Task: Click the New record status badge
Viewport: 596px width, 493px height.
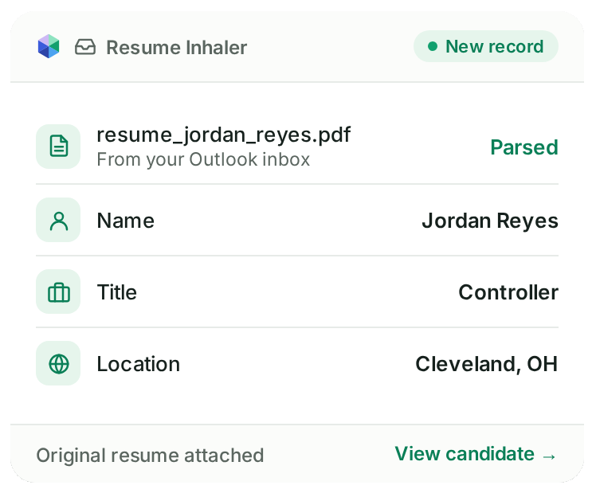Action: 486,46
